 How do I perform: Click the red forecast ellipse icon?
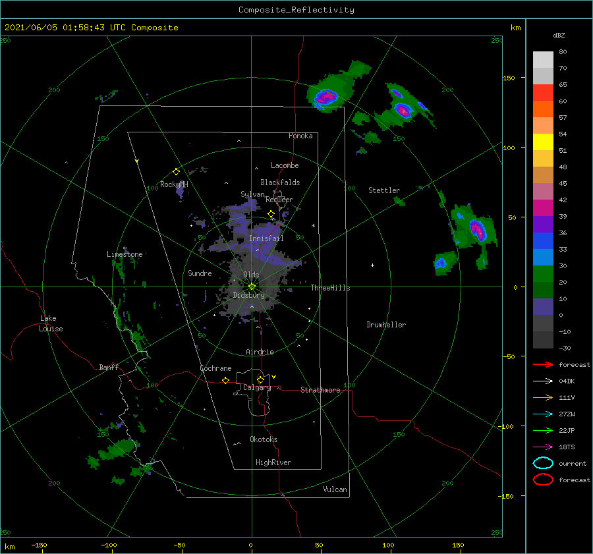[x=543, y=480]
